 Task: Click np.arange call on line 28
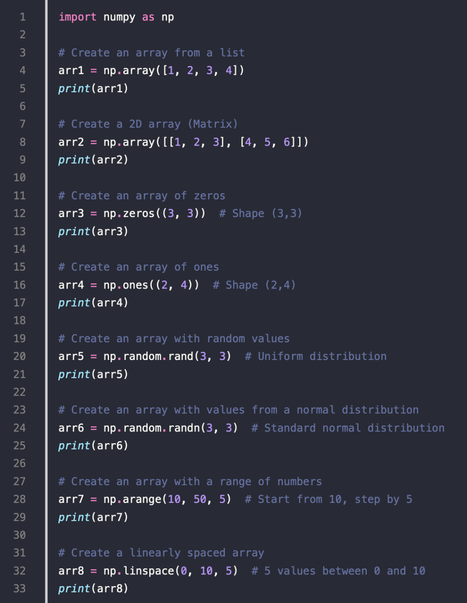click(167, 499)
